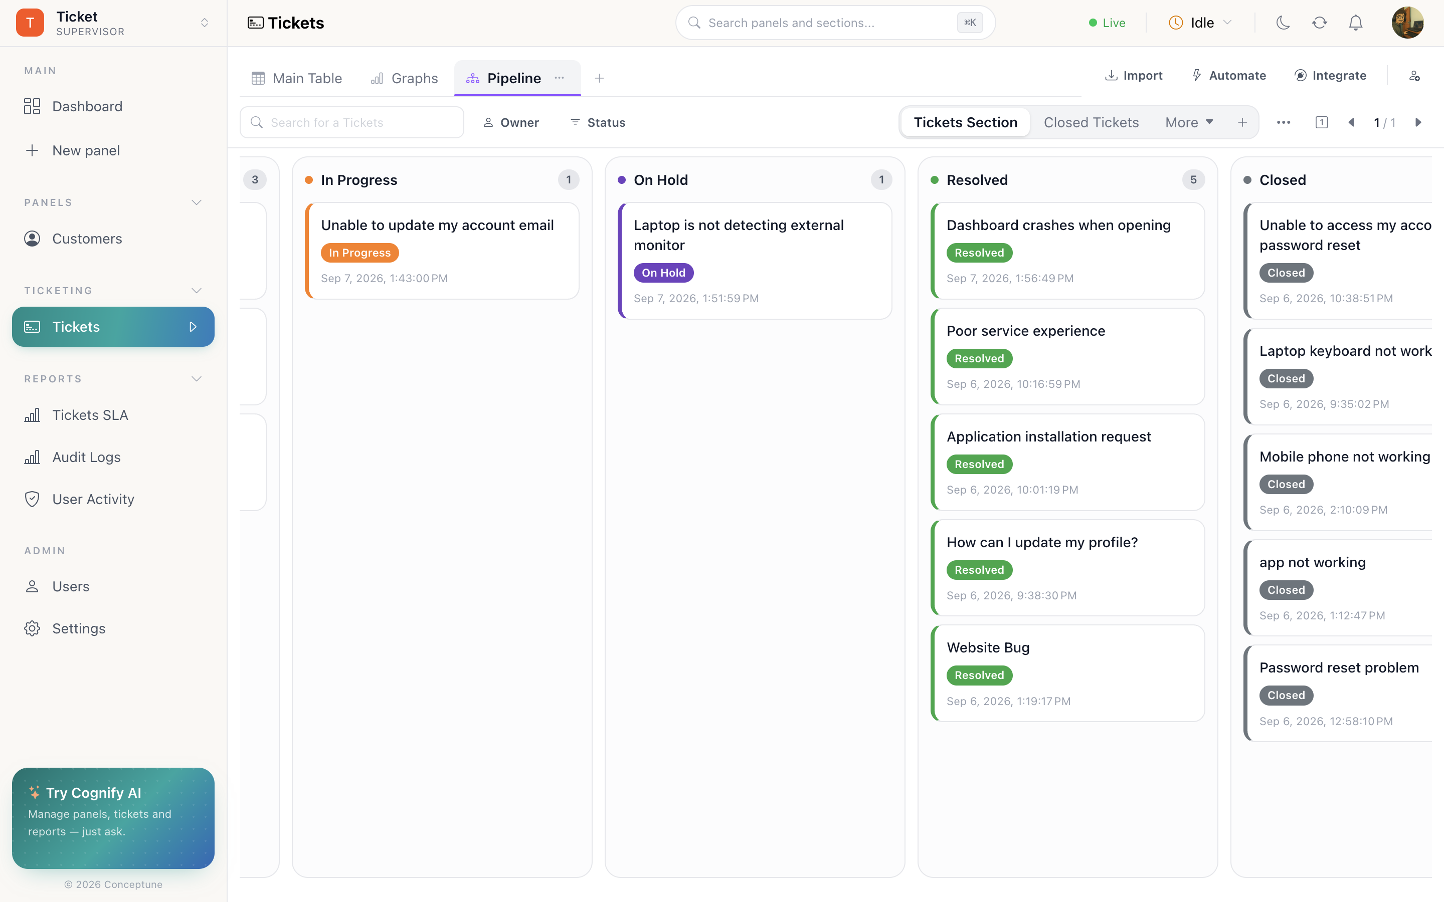The image size is (1444, 902).
Task: Go to next page arrow
Action: click(x=1418, y=122)
